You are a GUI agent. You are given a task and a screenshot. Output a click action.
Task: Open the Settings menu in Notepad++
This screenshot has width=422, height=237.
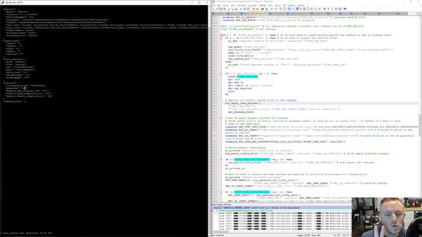click(x=262, y=5)
